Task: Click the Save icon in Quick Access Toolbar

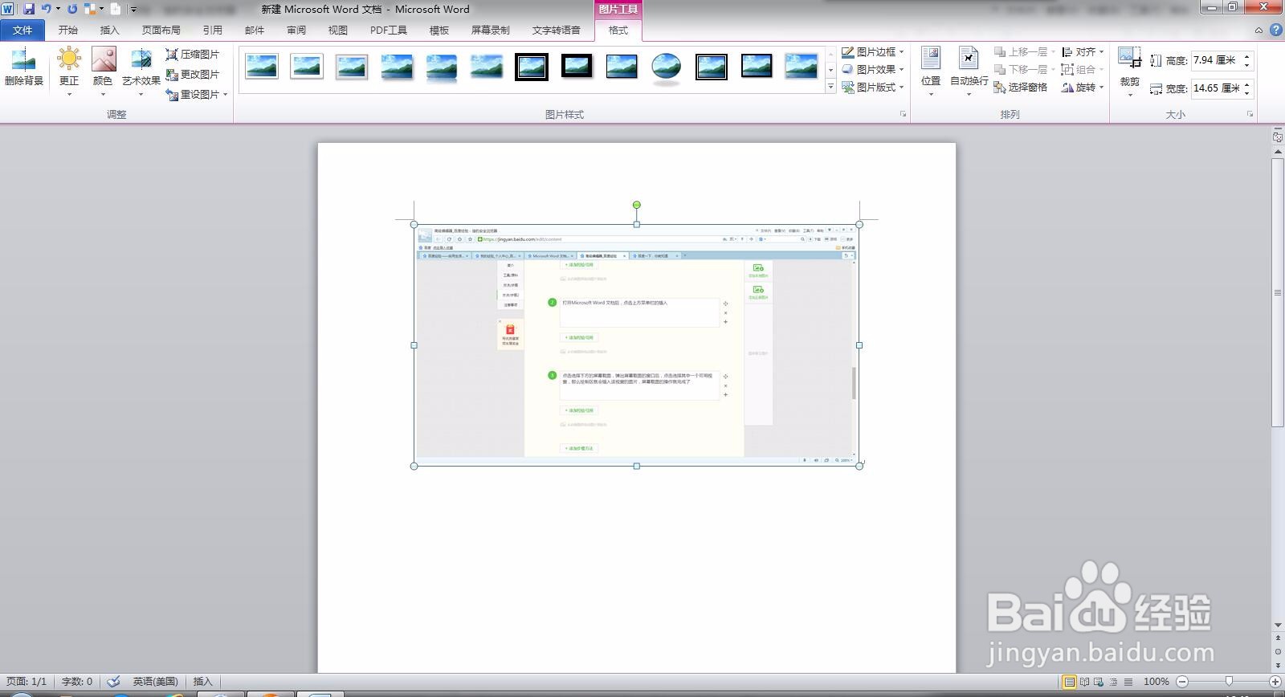Action: coord(29,9)
